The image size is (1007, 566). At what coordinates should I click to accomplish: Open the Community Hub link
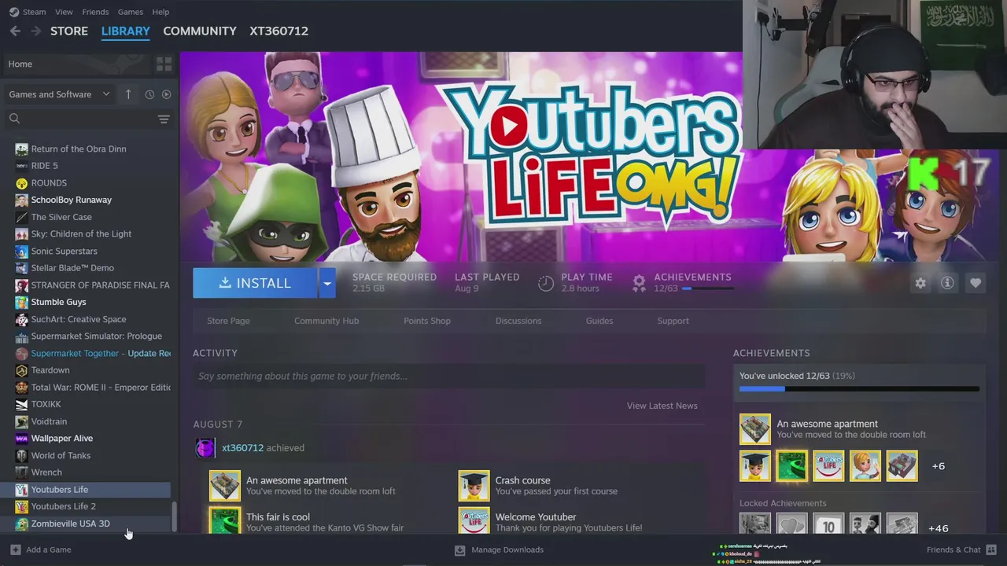pyautogui.click(x=326, y=321)
